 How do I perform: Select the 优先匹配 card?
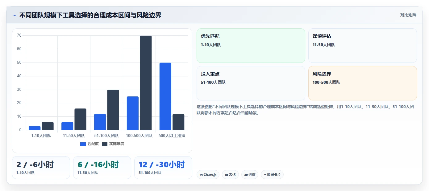pyautogui.click(x=251, y=46)
